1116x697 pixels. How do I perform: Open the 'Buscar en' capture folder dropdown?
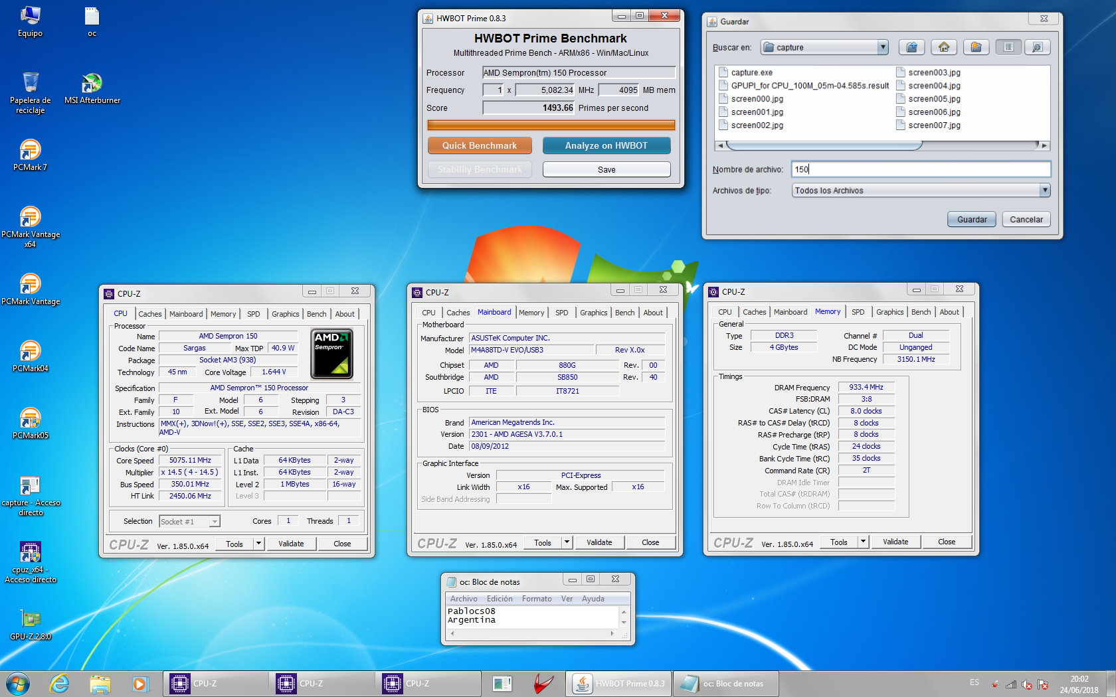point(883,47)
